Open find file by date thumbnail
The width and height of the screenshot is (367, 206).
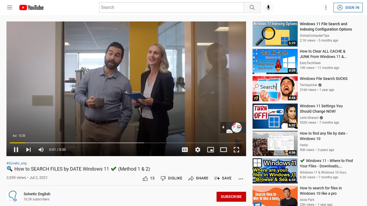click(x=275, y=144)
